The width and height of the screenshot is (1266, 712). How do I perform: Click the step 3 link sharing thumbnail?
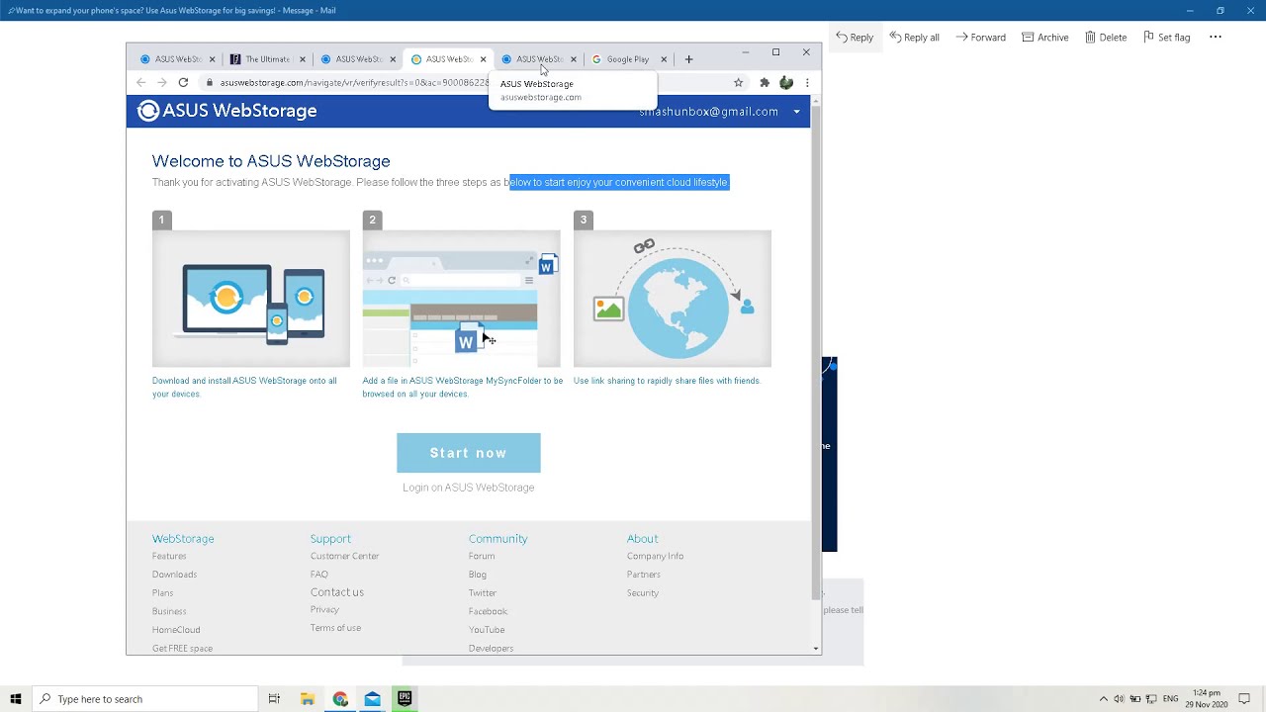pos(673,299)
